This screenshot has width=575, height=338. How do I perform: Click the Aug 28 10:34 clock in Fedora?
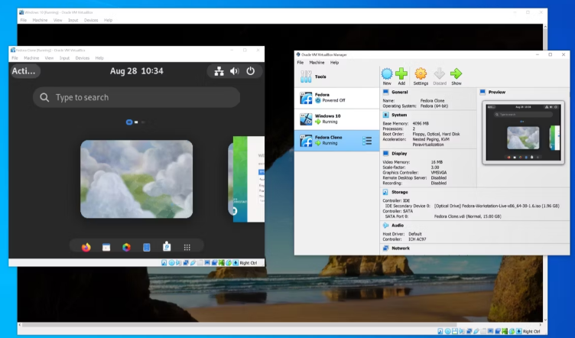pyautogui.click(x=136, y=71)
